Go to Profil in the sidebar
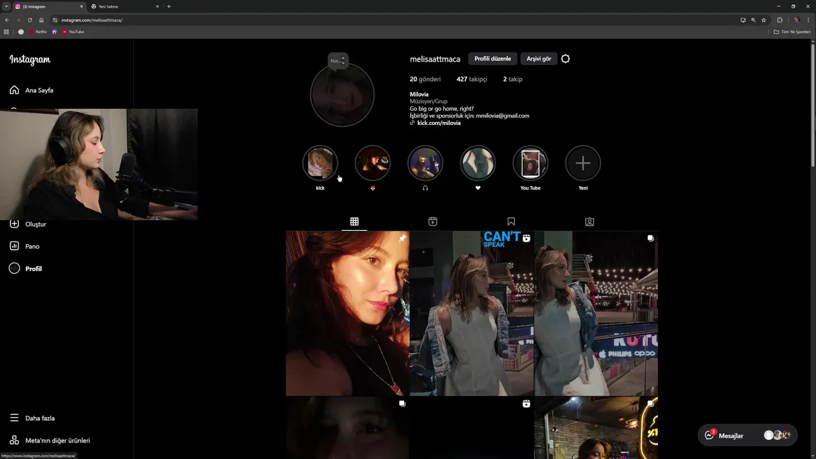The image size is (816, 459). [25, 268]
